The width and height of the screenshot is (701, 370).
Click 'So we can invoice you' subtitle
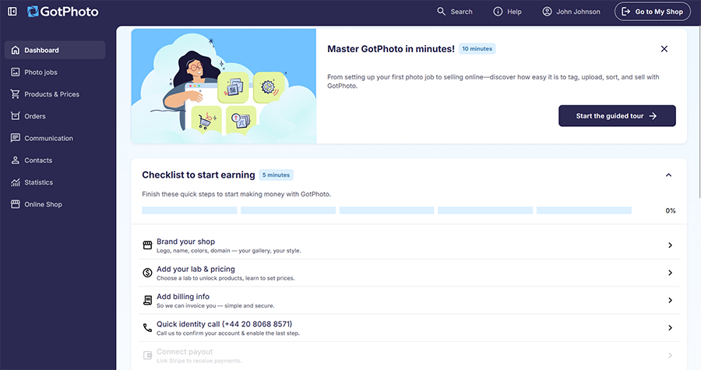[216, 305]
